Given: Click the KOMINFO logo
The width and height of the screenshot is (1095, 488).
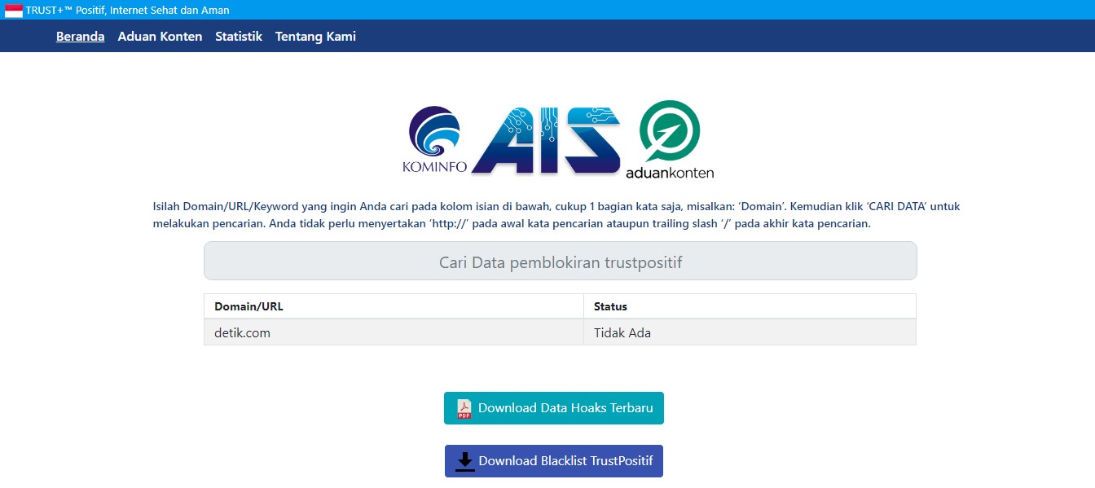Looking at the screenshot, I should 435,140.
